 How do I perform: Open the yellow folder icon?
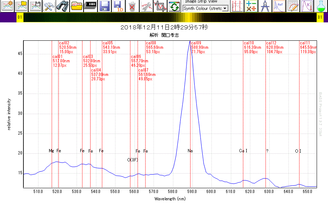pos(77,6)
